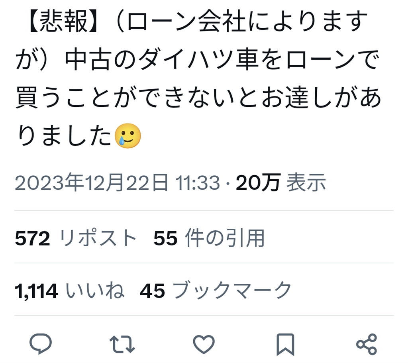Viewport: 408px width, 363px height.
Task: Click the ブックマーク count label
Action: pyautogui.click(x=232, y=290)
